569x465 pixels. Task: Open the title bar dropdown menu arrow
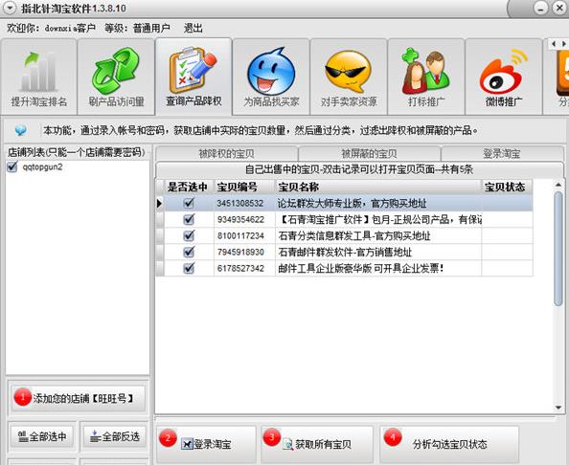[x=10, y=8]
